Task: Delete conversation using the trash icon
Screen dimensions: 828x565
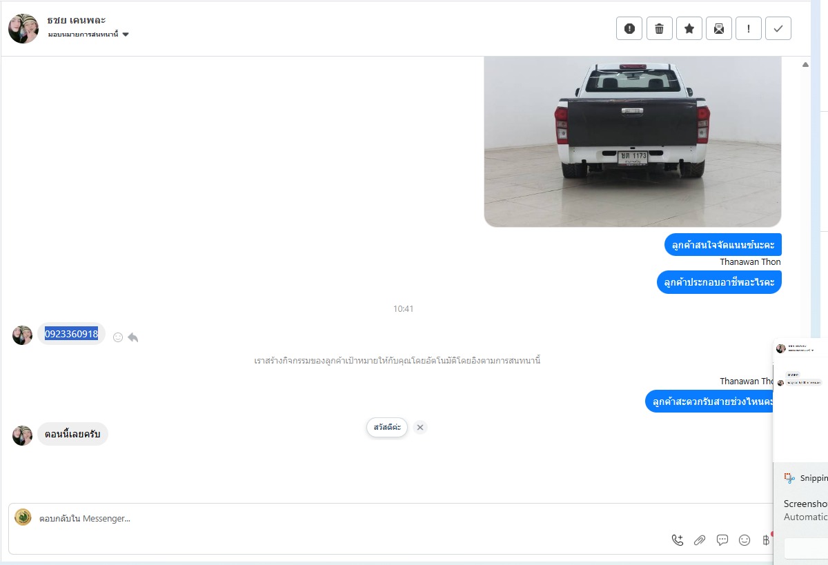Action: 659,28
